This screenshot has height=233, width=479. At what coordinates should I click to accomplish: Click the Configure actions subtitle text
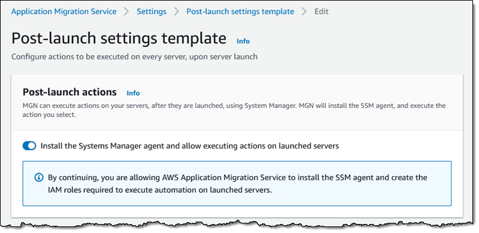pyautogui.click(x=134, y=56)
